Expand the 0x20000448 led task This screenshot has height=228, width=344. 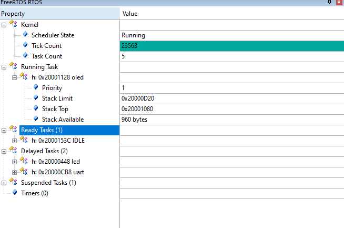[x=14, y=162]
